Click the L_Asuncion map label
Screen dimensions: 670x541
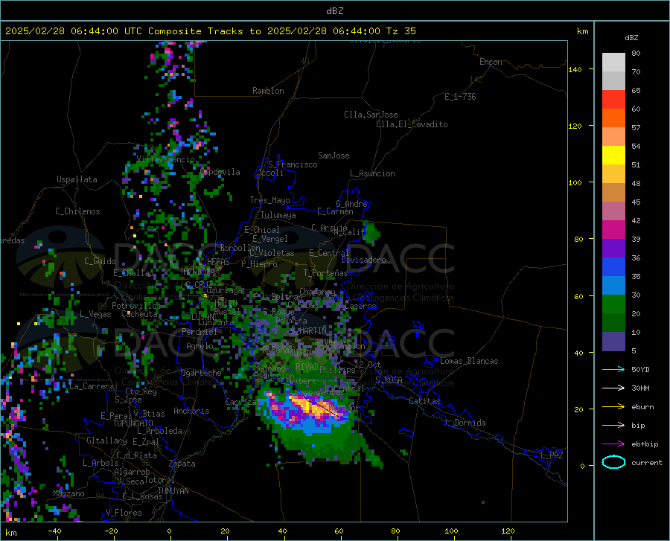[x=372, y=173]
